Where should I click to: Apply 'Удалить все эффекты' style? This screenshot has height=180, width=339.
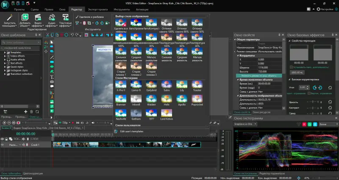click(121, 26)
